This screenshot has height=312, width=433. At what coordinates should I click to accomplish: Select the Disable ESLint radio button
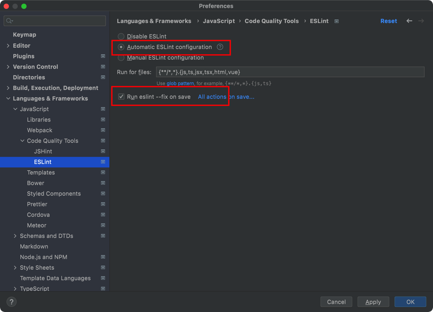click(x=121, y=37)
